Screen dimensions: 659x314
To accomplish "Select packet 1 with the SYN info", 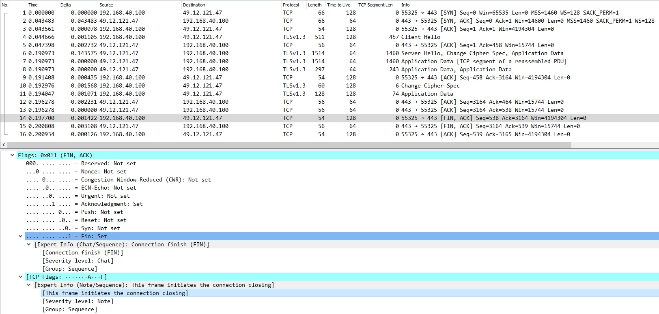I will 329,13.
